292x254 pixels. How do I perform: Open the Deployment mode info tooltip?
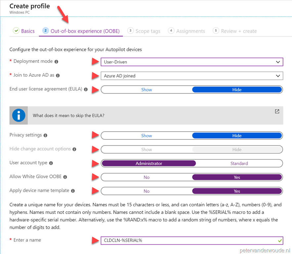click(x=57, y=61)
